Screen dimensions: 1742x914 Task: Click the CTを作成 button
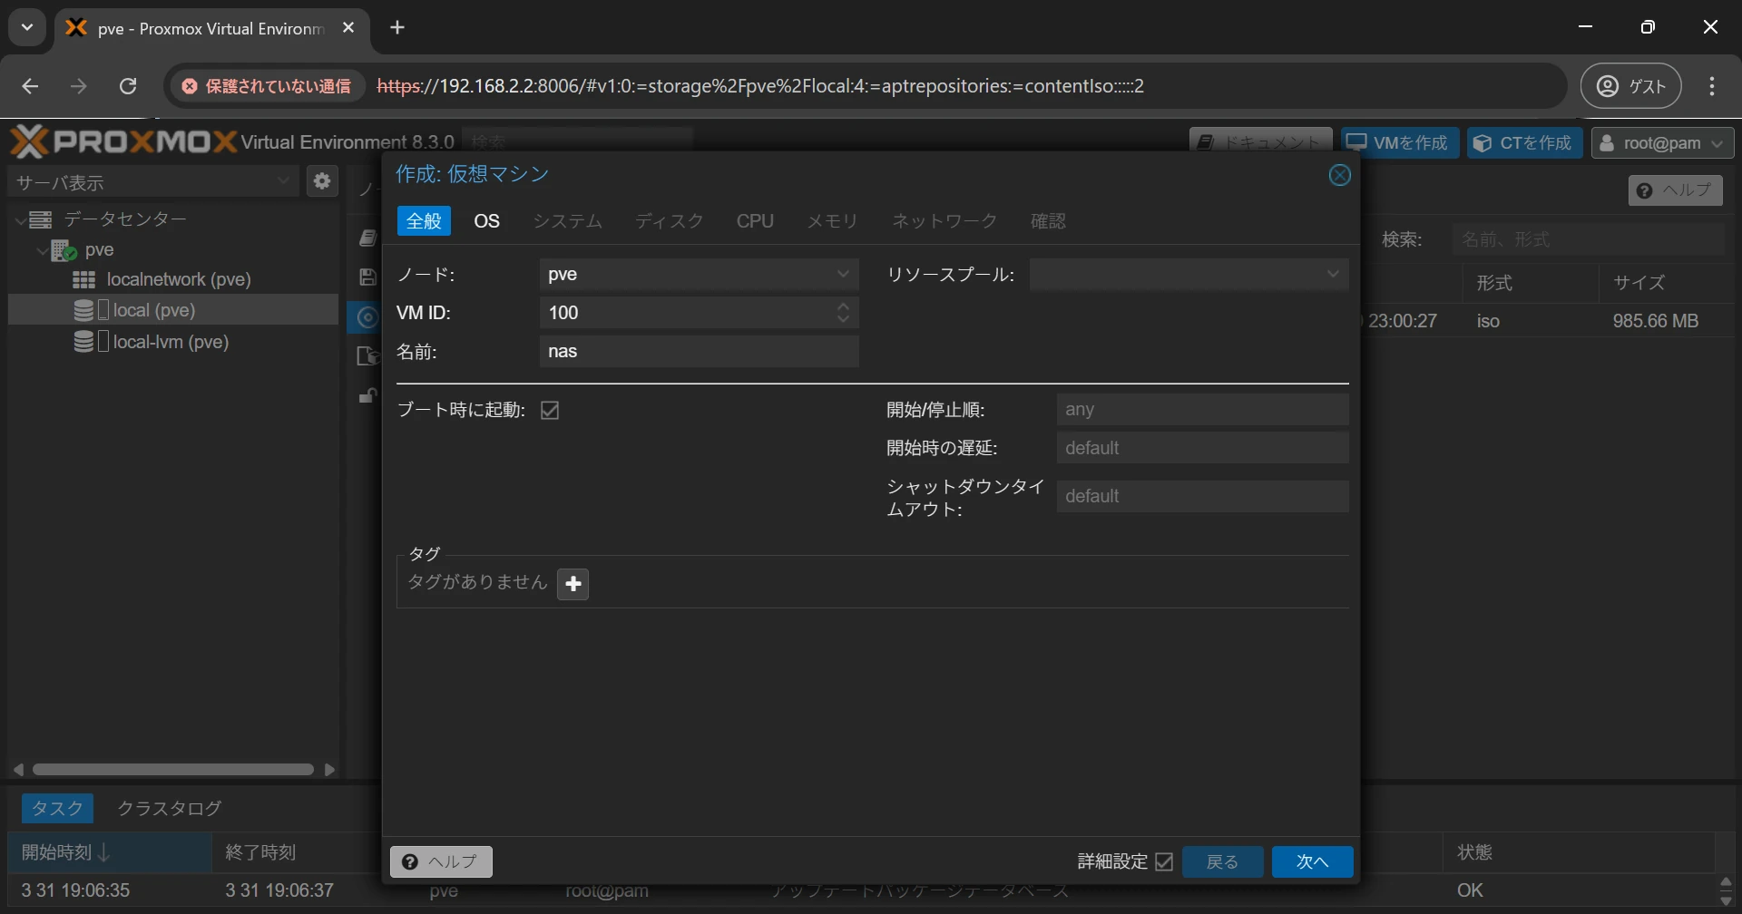pyautogui.click(x=1524, y=143)
